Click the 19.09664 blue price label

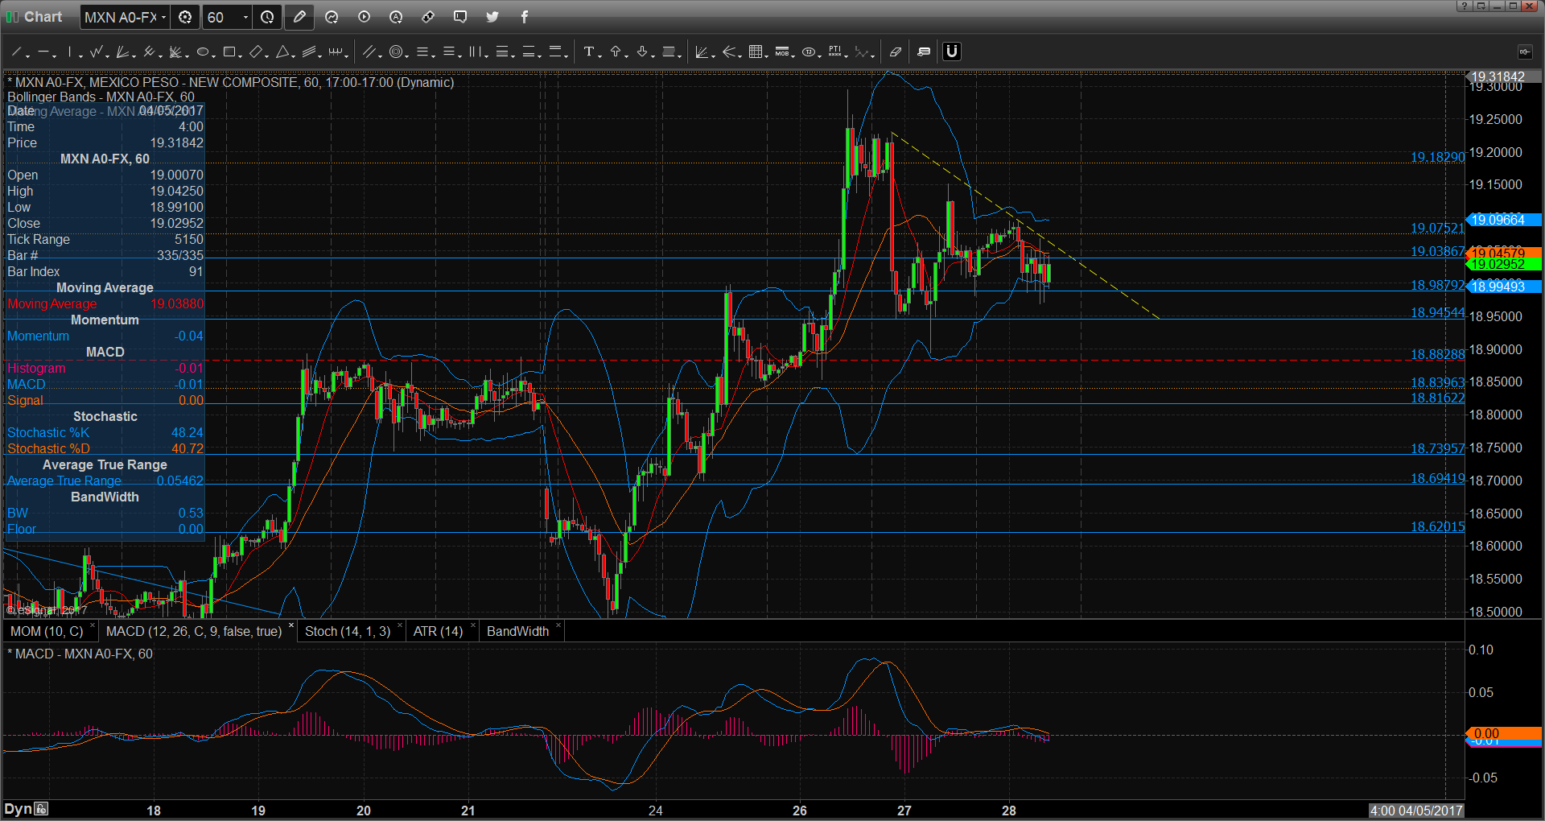tap(1504, 220)
